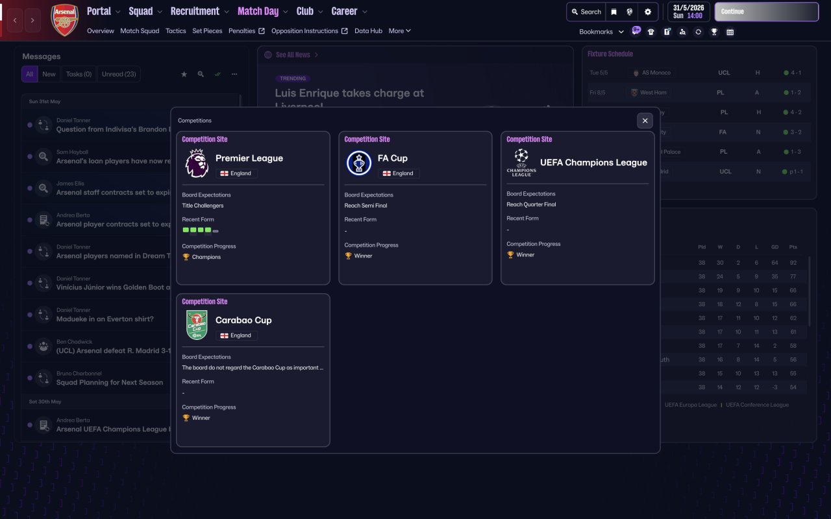Open the Overview submenu tab
This screenshot has height=519, width=831.
coord(101,30)
